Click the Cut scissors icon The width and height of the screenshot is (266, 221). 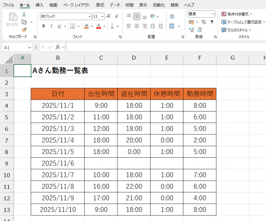(24, 14)
